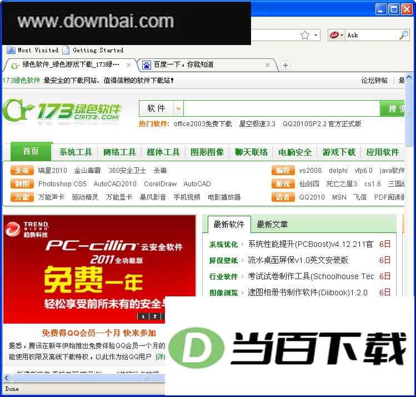416x397 pixels.
Task: Click the orange 游戏 category badge
Action: [x=283, y=183]
